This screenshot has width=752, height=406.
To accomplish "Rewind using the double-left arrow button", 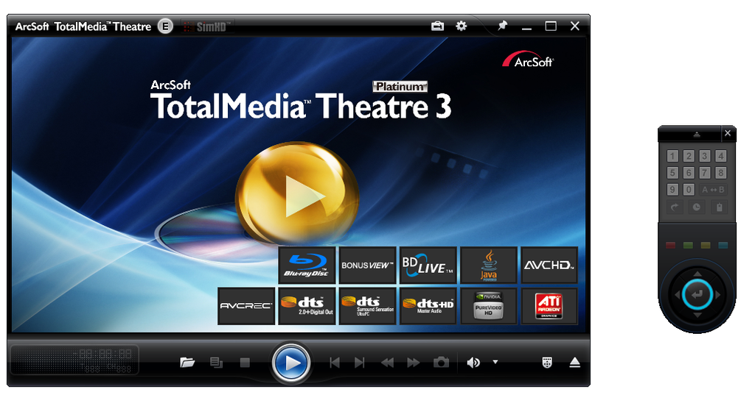I will pos(388,363).
